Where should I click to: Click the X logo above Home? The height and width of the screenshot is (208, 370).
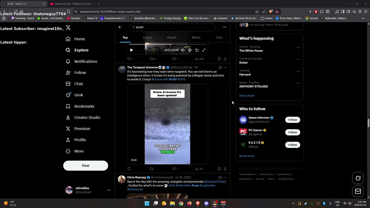tap(68, 28)
